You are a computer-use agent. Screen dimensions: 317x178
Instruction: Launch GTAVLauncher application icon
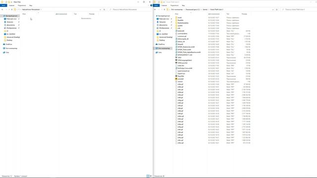click(176, 63)
